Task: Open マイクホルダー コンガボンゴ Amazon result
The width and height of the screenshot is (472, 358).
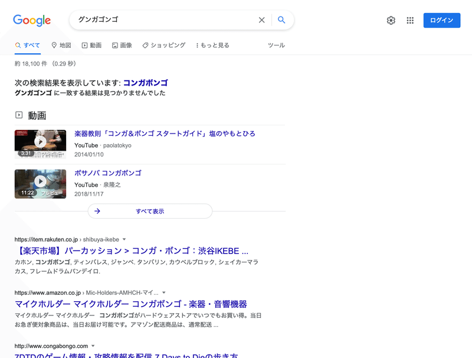Action: click(131, 304)
